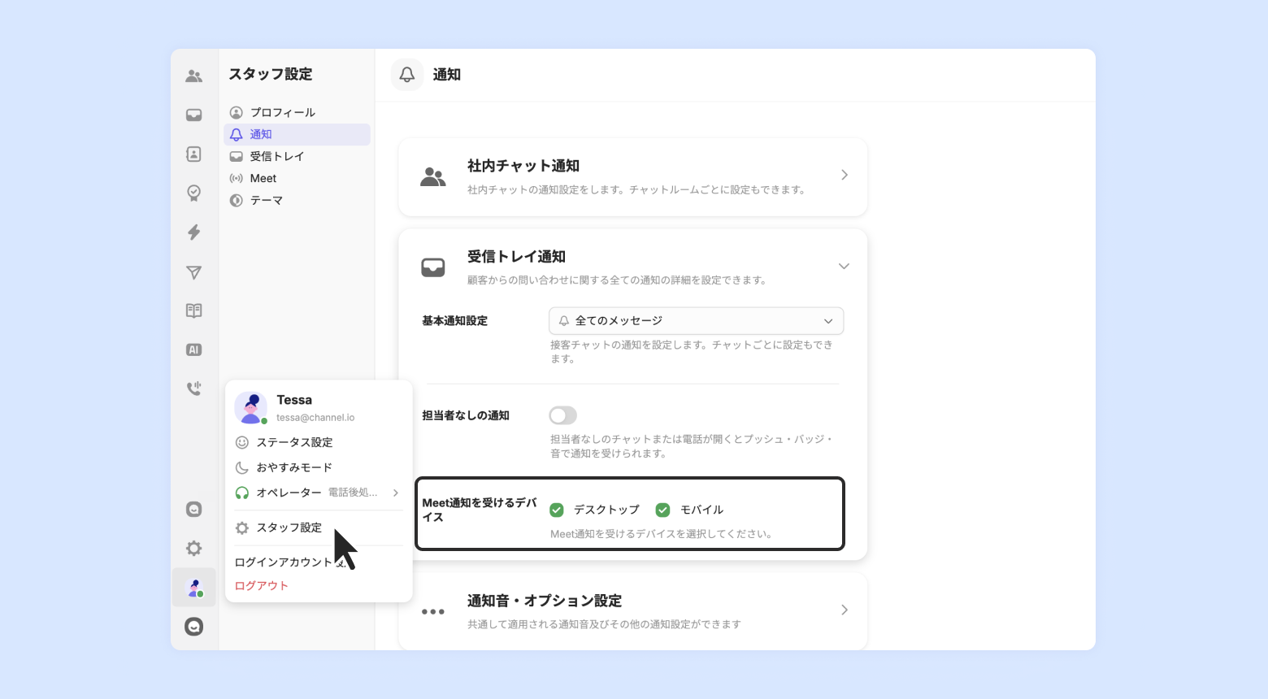
Task: Select テーマ in staff settings menu
Action: 297,200
